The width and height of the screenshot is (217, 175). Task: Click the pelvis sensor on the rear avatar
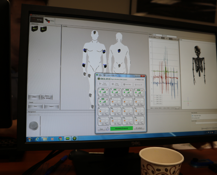tap(119, 66)
